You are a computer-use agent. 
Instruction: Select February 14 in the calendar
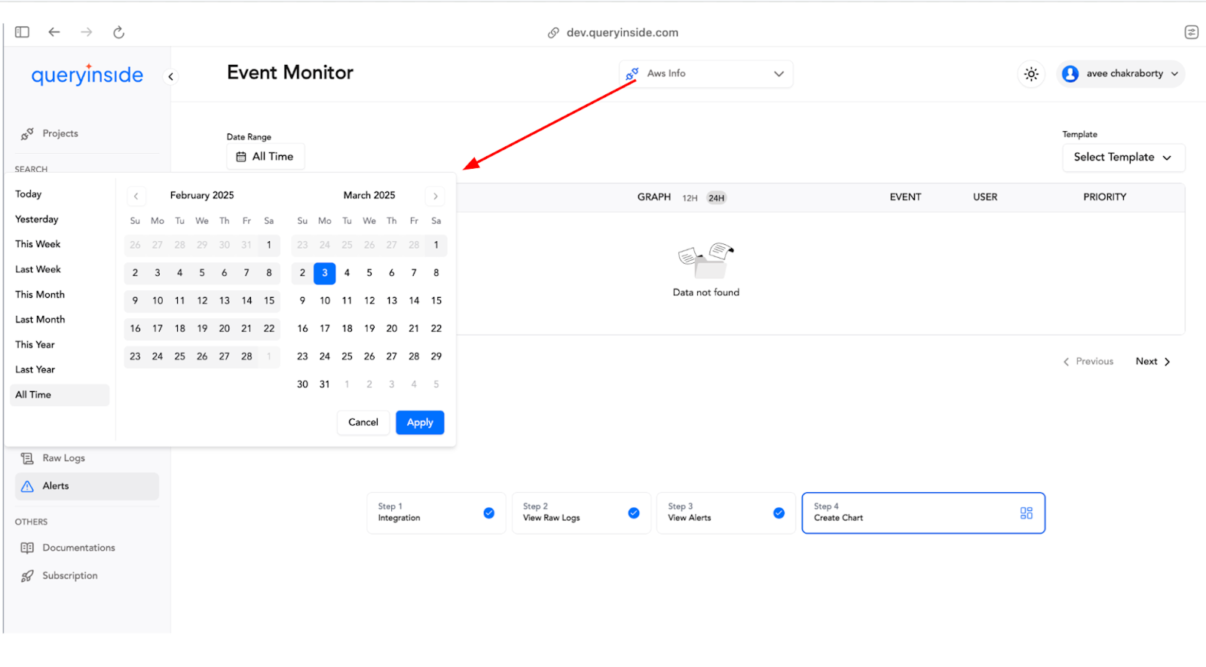[x=246, y=301]
